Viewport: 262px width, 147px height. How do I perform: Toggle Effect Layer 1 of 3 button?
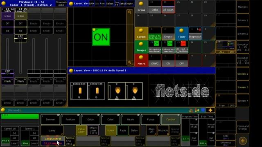click(x=93, y=130)
